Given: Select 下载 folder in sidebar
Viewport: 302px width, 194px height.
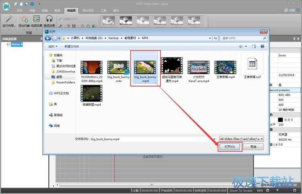Looking at the screenshot, I should [60, 60].
